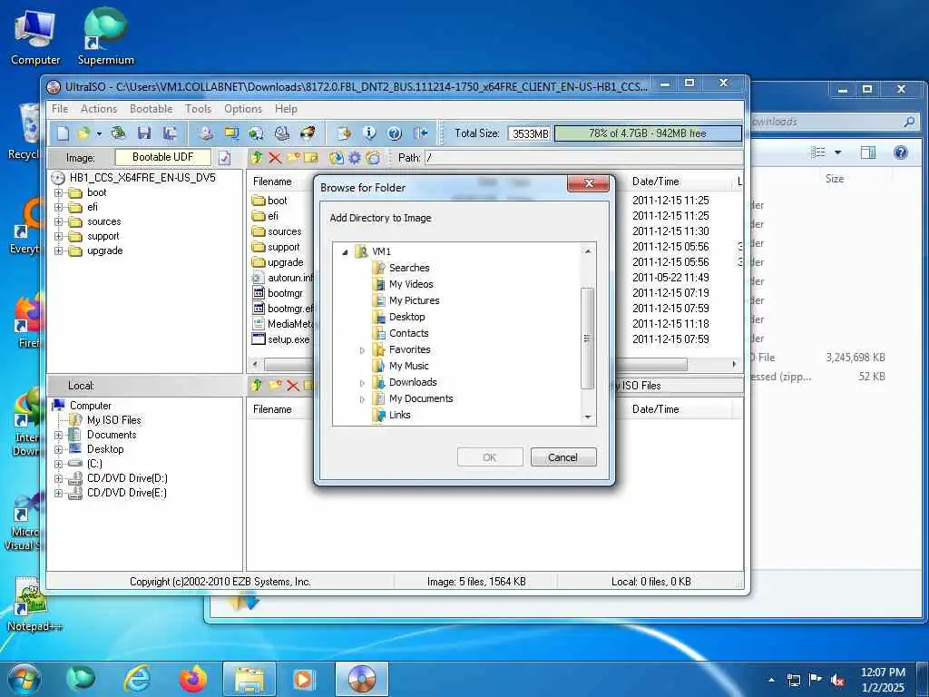Click the New Folder icon in Local toolbar
The height and width of the screenshot is (697, 929).
coord(275,385)
